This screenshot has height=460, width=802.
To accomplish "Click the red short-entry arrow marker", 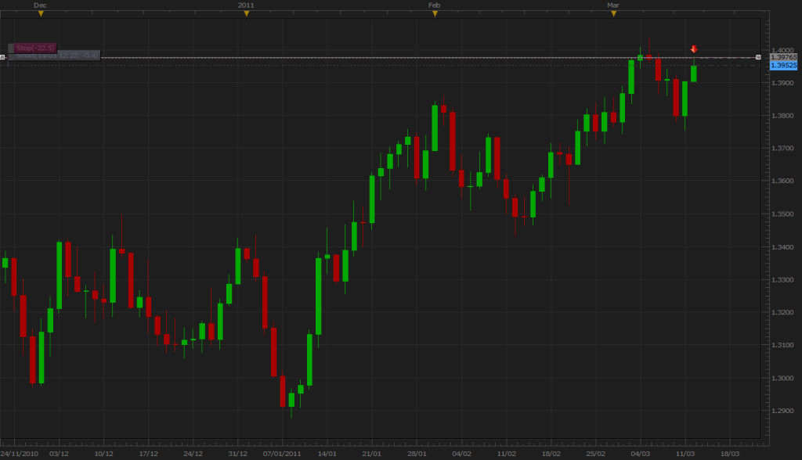I will tap(694, 49).
